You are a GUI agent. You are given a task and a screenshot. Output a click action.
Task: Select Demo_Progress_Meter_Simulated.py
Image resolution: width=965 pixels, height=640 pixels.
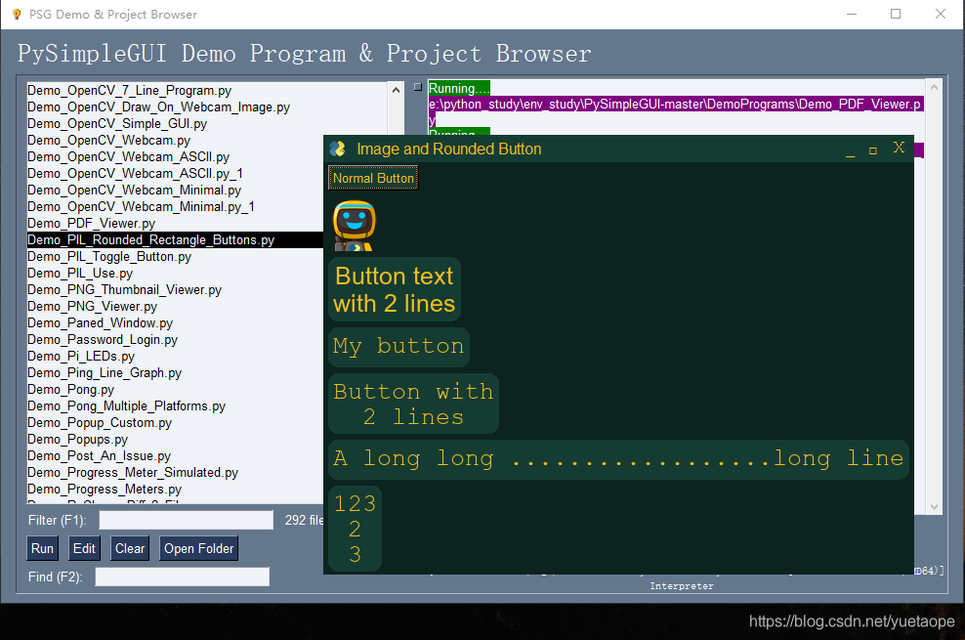pos(132,473)
